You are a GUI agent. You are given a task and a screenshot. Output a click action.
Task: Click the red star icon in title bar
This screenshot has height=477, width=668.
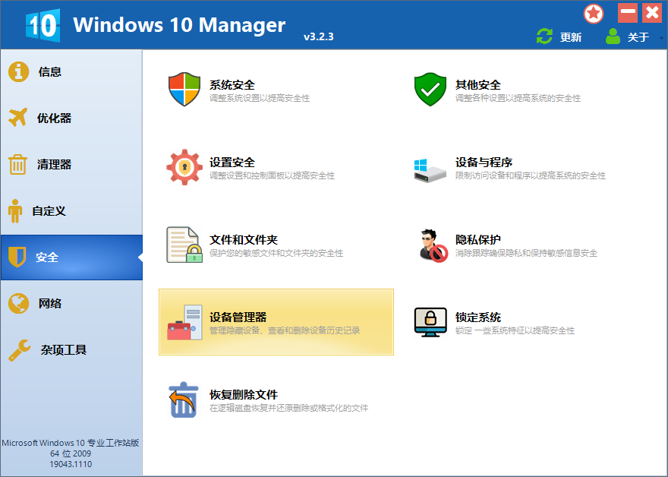(594, 13)
